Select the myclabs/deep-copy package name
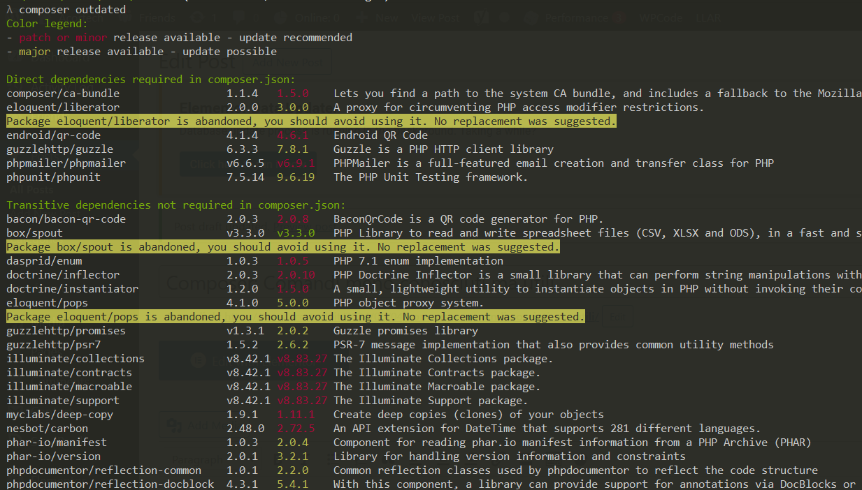 click(59, 415)
